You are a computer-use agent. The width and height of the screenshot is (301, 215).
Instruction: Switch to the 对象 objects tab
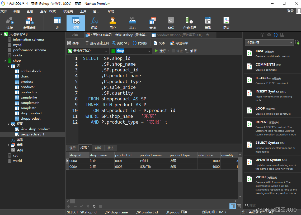point(75,35)
